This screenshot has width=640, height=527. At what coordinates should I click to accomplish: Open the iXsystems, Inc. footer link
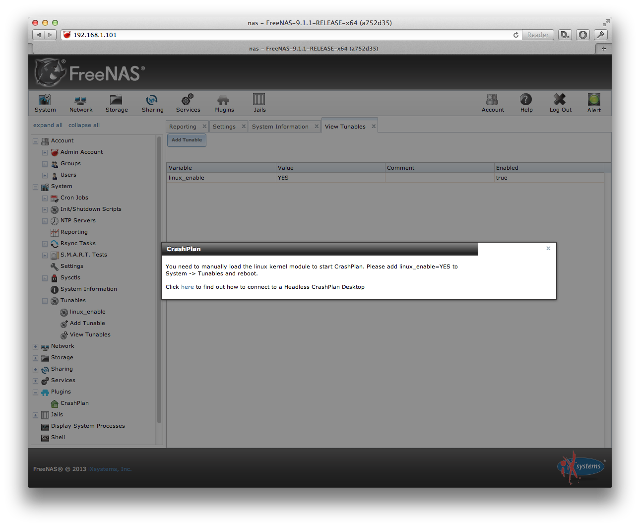click(x=110, y=469)
